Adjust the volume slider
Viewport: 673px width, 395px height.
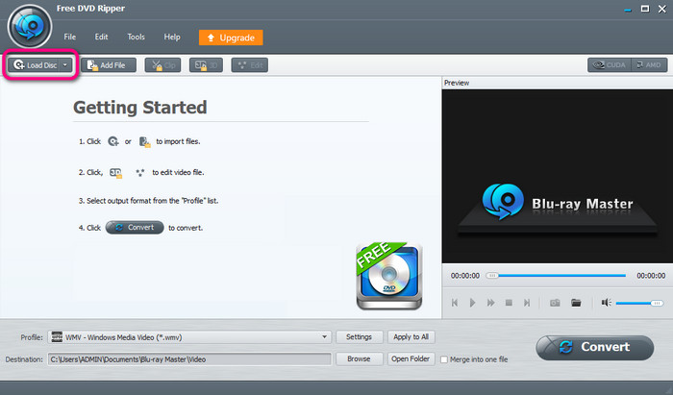639,304
